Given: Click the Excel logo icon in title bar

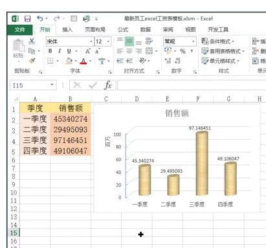Looking at the screenshot, I should pos(15,19).
